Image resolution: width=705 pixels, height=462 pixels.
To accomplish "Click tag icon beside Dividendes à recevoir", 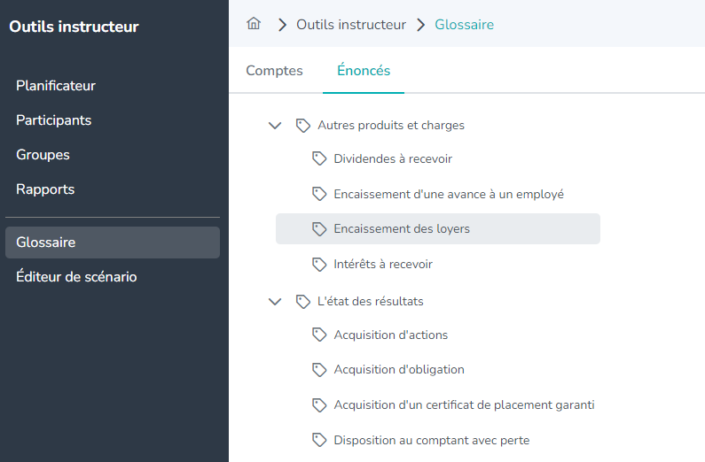I will coord(319,159).
